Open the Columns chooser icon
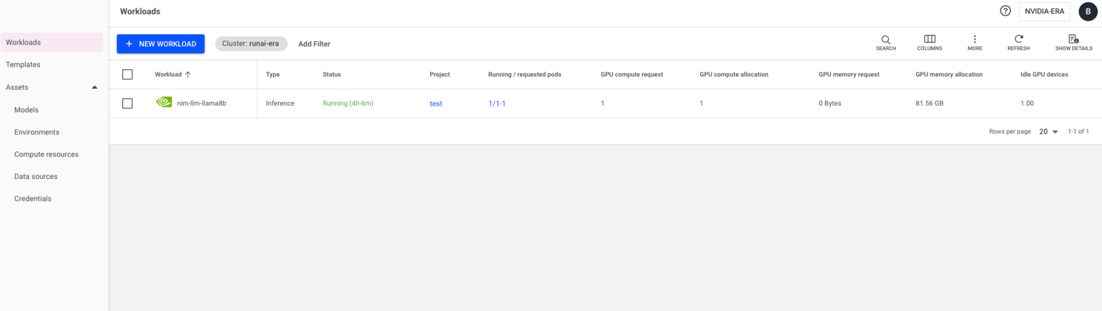Screen dimensions: 1102x311 929,39
